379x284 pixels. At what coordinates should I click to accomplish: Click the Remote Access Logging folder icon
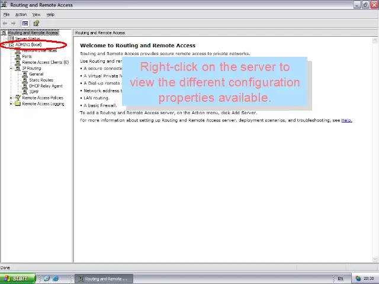(x=18, y=104)
